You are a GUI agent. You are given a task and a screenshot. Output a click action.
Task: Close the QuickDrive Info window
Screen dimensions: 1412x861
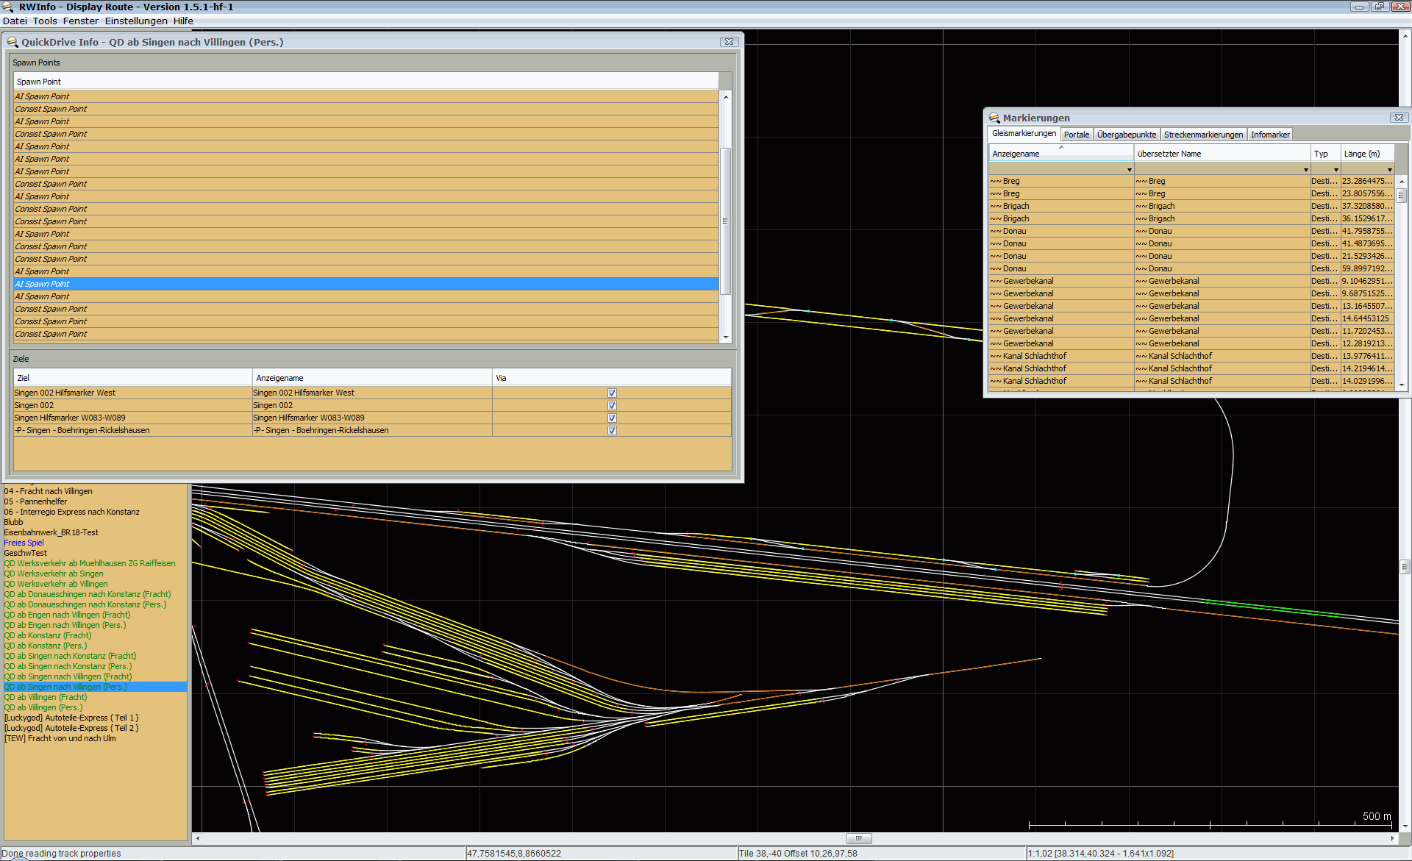[x=728, y=42]
